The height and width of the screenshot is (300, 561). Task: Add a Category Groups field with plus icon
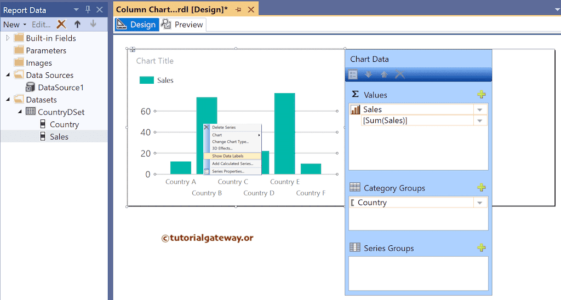[x=482, y=187]
